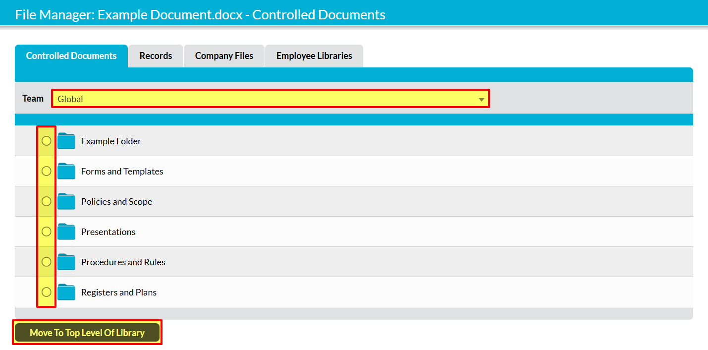Select the Example Folder radio button
This screenshot has height=350, width=708.
[46, 141]
